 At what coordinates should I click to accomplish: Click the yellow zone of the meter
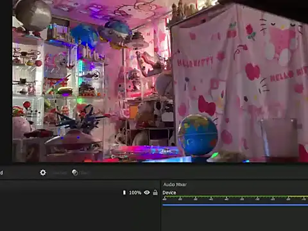click(x=297, y=196)
